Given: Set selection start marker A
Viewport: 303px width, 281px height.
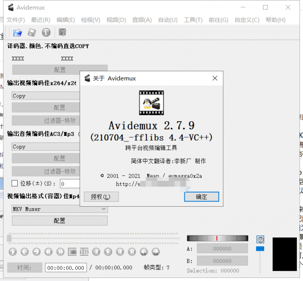Looking at the screenshot, I should 72,252.
